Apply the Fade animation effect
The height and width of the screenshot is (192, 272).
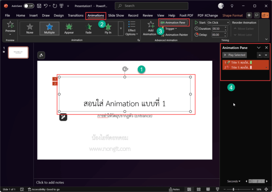pyautogui.click(x=88, y=29)
